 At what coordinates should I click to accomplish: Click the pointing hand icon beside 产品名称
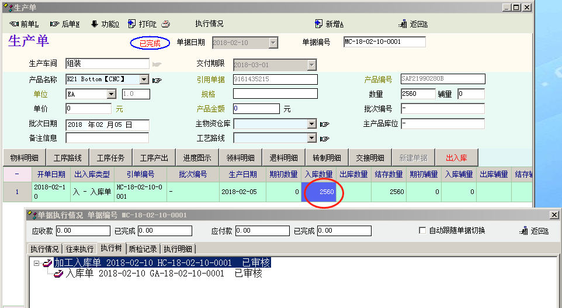[x=157, y=79]
